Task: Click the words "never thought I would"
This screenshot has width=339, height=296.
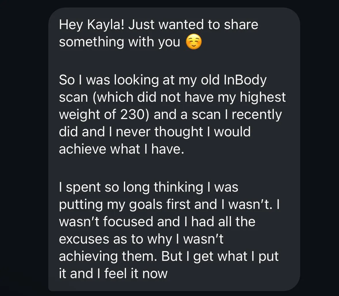Action: tap(183, 132)
